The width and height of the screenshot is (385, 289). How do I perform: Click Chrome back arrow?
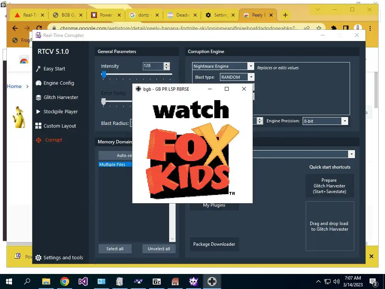tap(15, 28)
